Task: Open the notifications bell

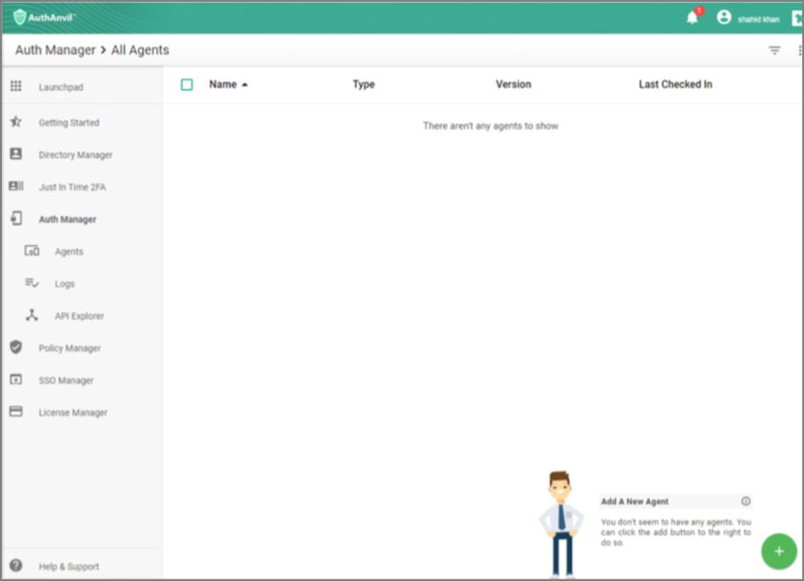Action: click(x=693, y=18)
